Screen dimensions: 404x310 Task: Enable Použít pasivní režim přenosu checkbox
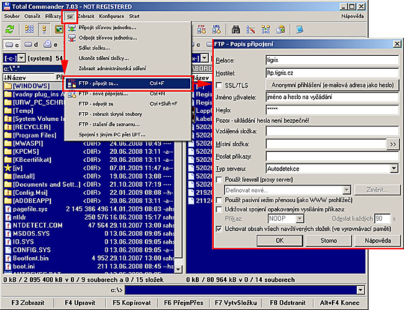click(219, 200)
